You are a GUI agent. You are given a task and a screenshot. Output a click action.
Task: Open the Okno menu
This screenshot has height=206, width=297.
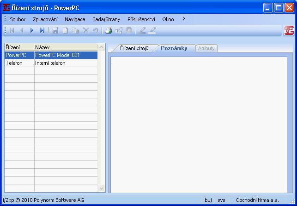[x=168, y=19]
